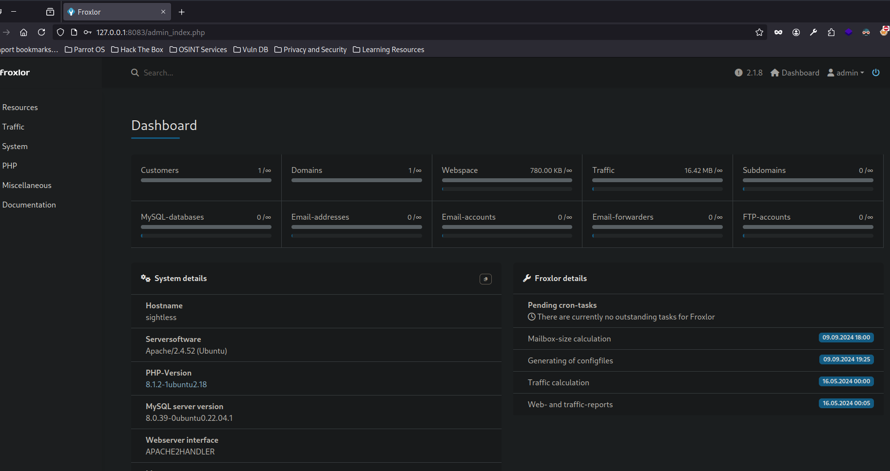Click the Froxlor logo in sidebar
Viewport: 890px width, 471px height.
[15, 73]
